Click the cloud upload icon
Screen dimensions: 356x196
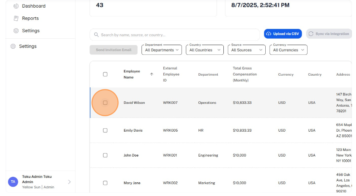pyautogui.click(x=269, y=34)
